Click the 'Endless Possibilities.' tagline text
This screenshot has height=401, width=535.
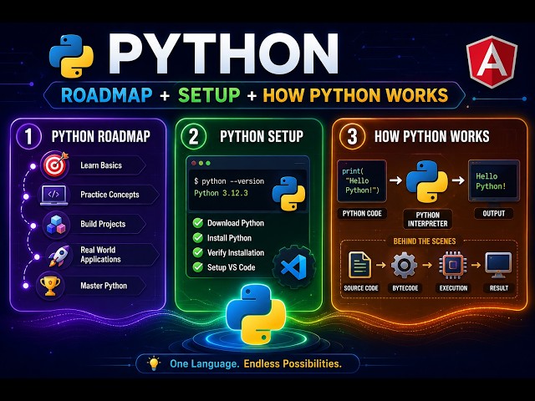click(x=293, y=363)
